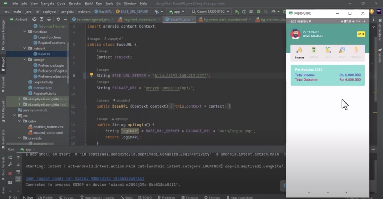The height and width of the screenshot is (199, 383).
Task: Expand id.septiyadi.uangkita (androidTest) package
Action: [19, 99]
